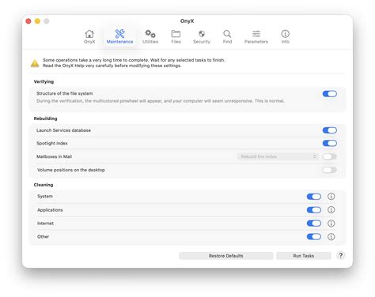The image size is (375, 297).
Task: Open help with the question mark button
Action: click(341, 255)
